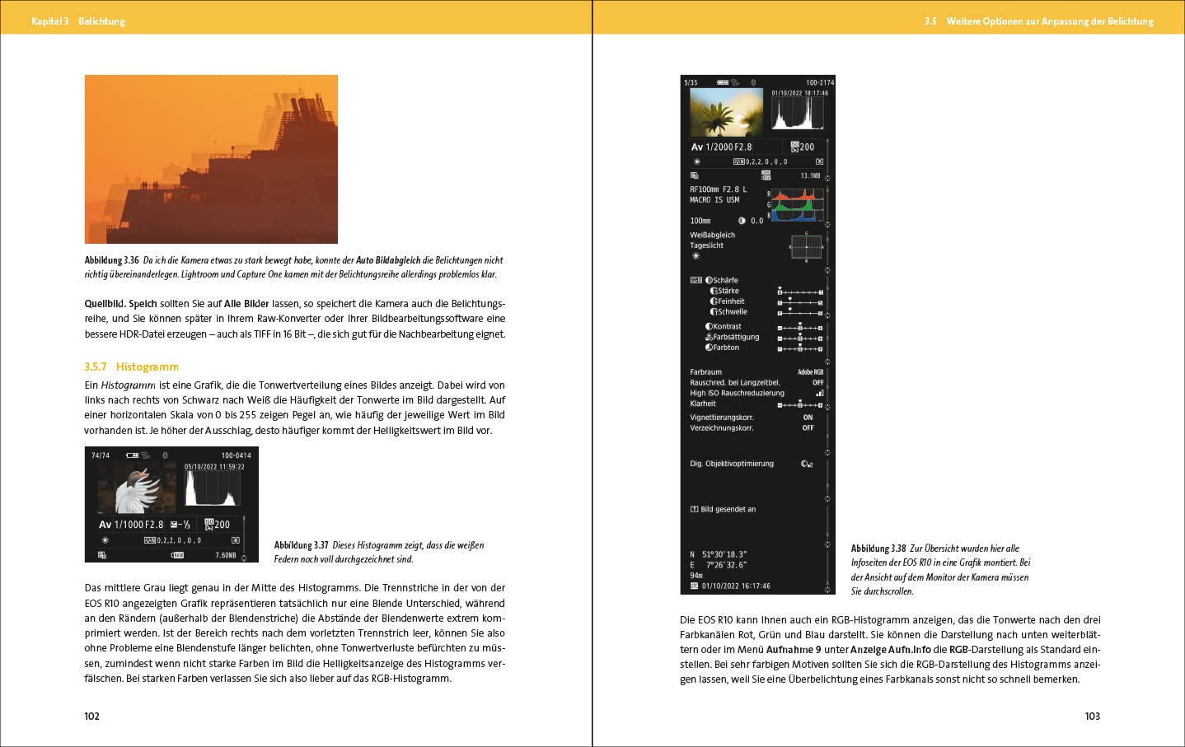This screenshot has width=1185, height=747.
Task: Click the Farbton color tone icon
Action: pyautogui.click(x=709, y=348)
